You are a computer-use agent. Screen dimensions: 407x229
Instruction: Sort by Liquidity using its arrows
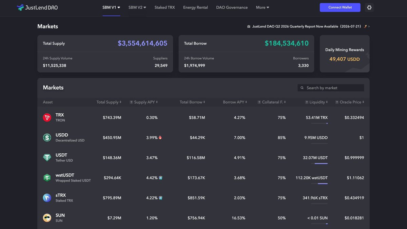point(327,102)
